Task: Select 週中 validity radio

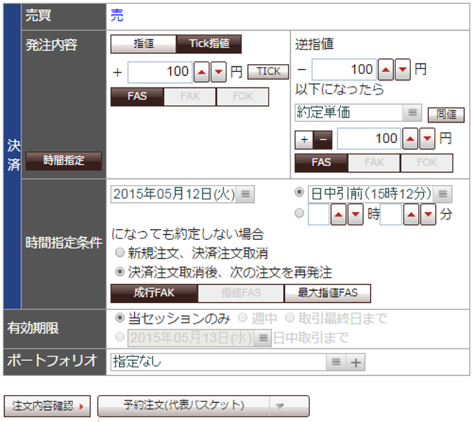Action: (x=243, y=318)
